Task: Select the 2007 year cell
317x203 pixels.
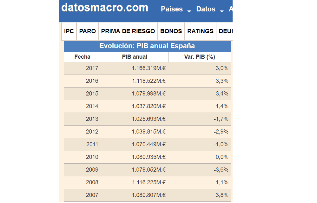Action: coord(92,195)
